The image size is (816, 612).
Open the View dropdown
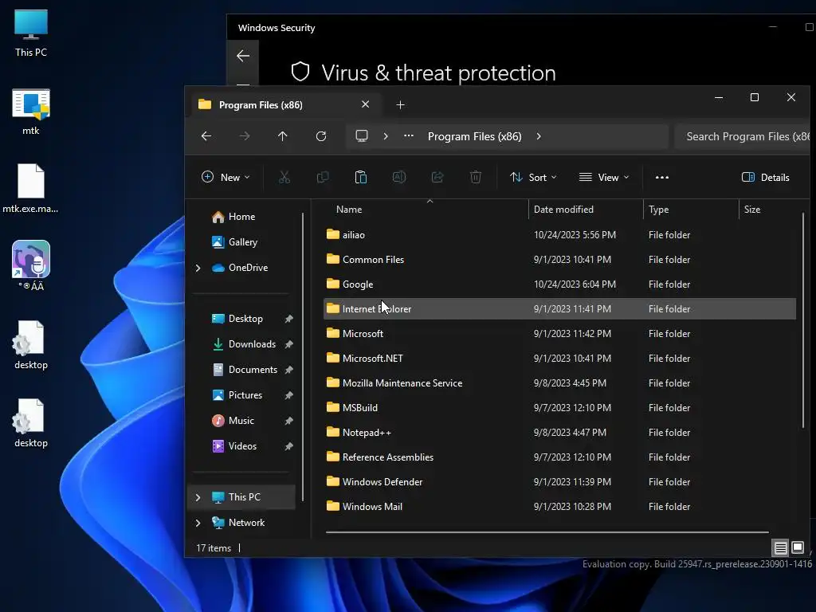tap(604, 178)
